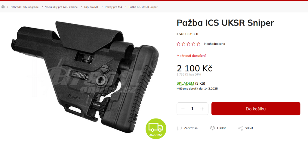This screenshot has height=147, width=308.
Task: Go to the home icon in breadcrumbs
Action: (3, 7)
